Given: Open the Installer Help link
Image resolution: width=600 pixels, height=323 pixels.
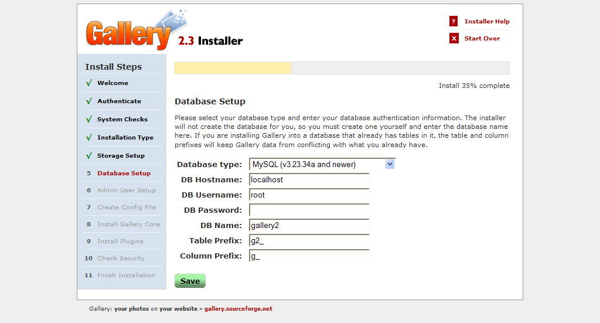Looking at the screenshot, I should (487, 22).
